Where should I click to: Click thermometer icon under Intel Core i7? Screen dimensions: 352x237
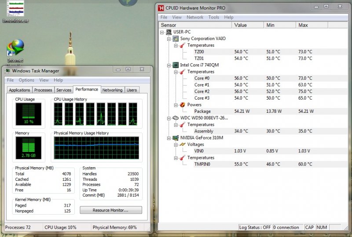[x=183, y=72]
